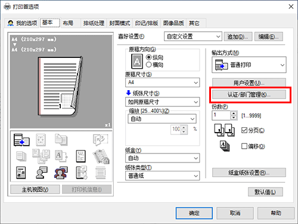This screenshot has height=224, width=298.
Task: Click the greyed three-overlapping-pages icon in status panel
Action: click(41, 156)
